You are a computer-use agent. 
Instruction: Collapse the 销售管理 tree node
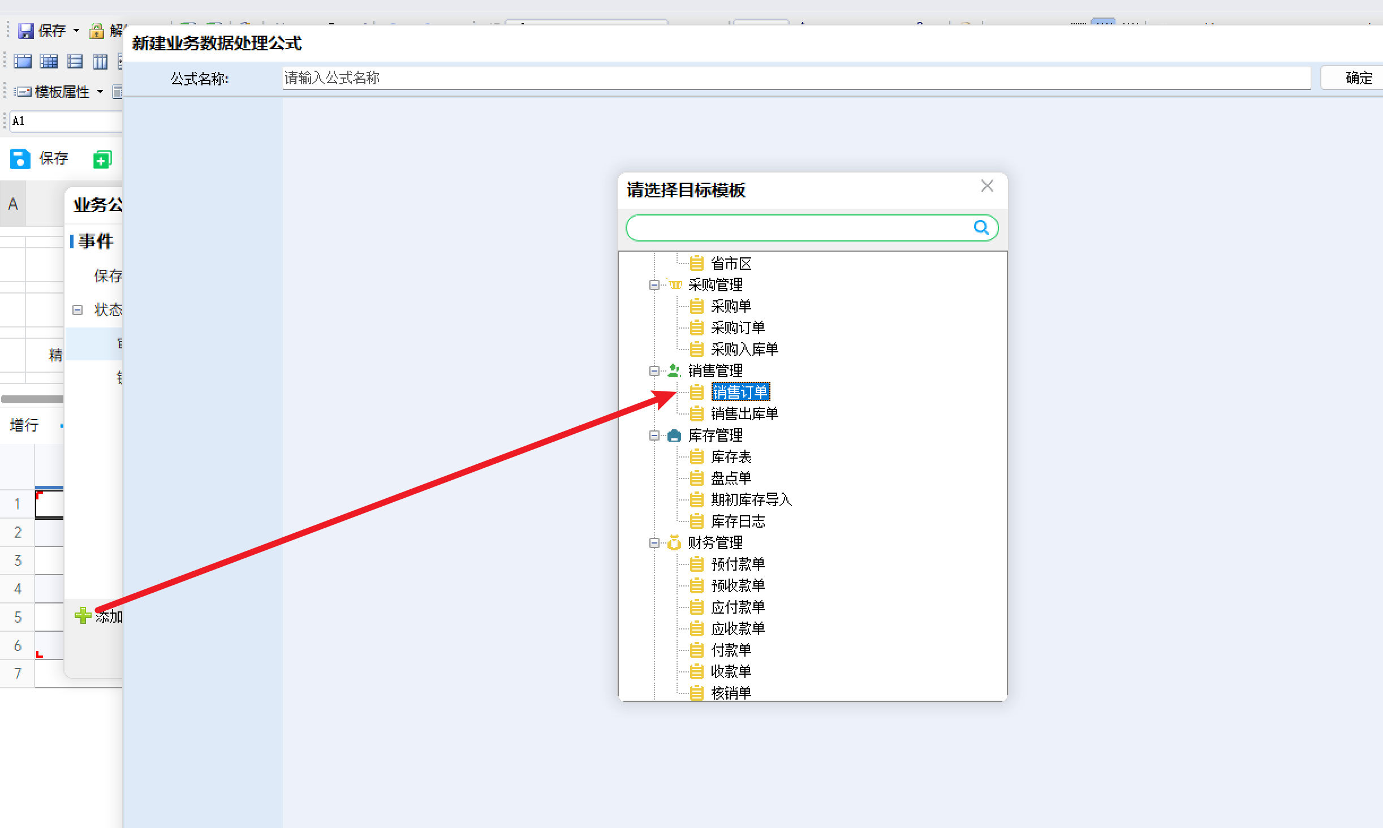(x=654, y=370)
